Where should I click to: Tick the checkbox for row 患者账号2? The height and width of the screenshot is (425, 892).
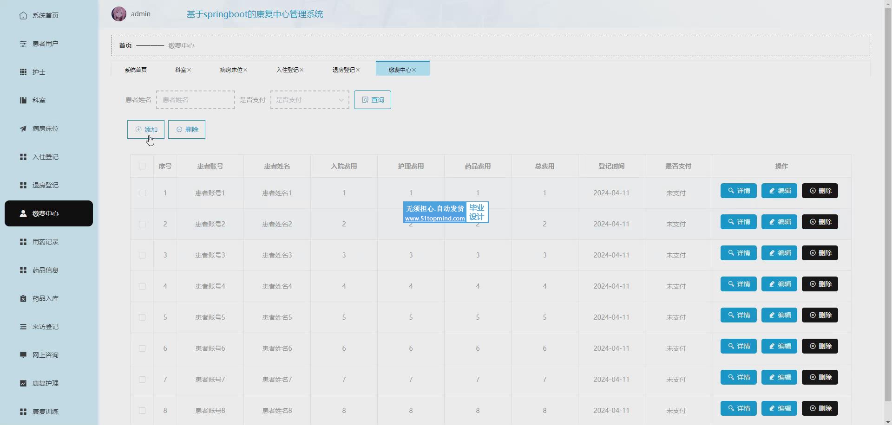pos(142,224)
